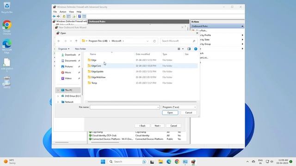Open Edge from the taskbar
Viewport: 296px width, 166px height.
169,162
